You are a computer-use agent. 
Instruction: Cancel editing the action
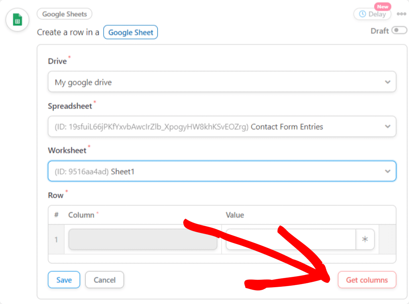tap(104, 280)
